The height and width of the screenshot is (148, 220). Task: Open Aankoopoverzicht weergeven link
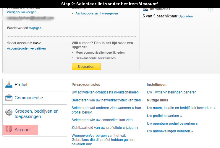pos(97,14)
